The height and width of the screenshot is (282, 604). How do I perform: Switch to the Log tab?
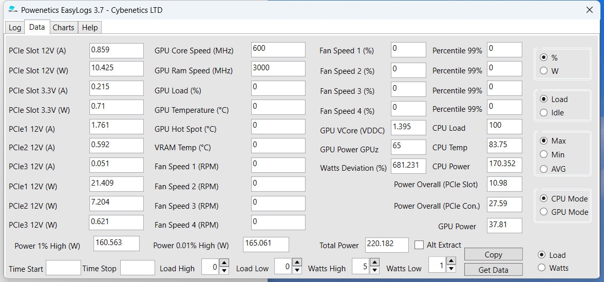click(x=15, y=28)
